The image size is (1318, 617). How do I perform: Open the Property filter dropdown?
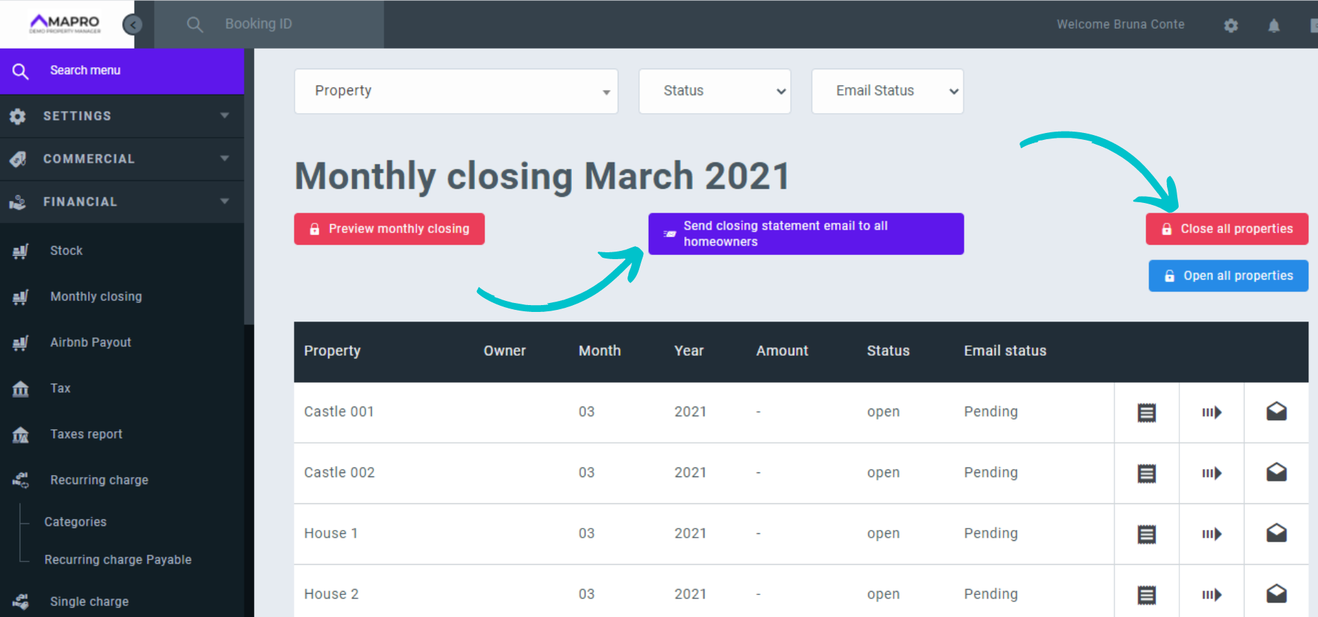(x=456, y=91)
